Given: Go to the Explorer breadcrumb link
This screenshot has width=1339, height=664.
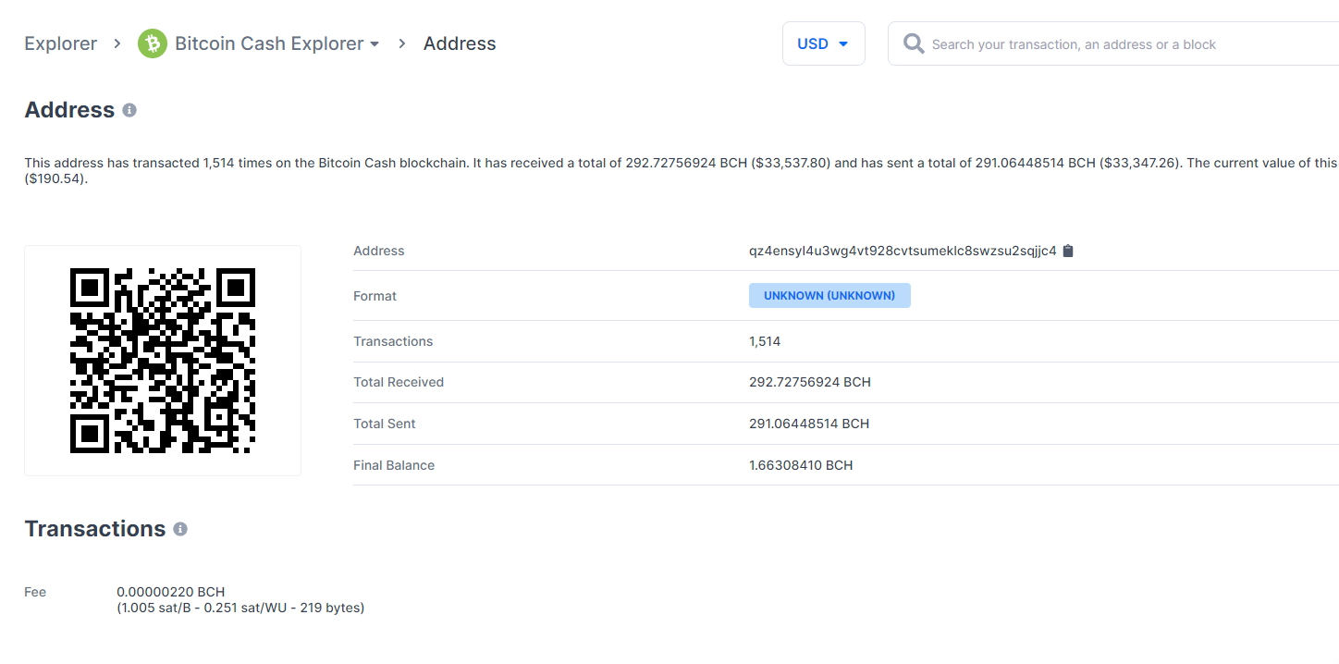Looking at the screenshot, I should pos(61,43).
